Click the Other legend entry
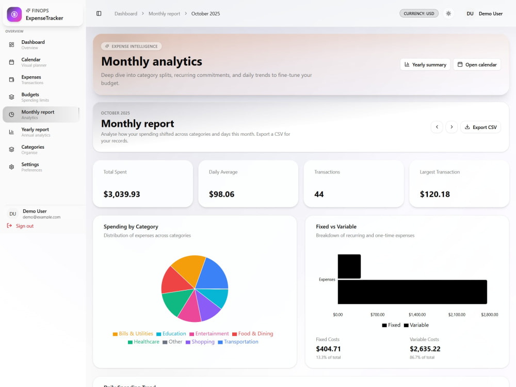 click(x=172, y=342)
